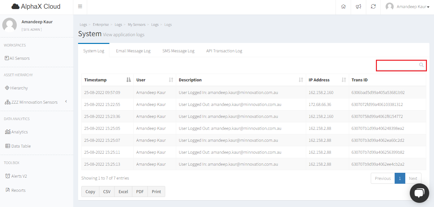Click the AlphaX Cloud logo
434x207 pixels.
36,7
